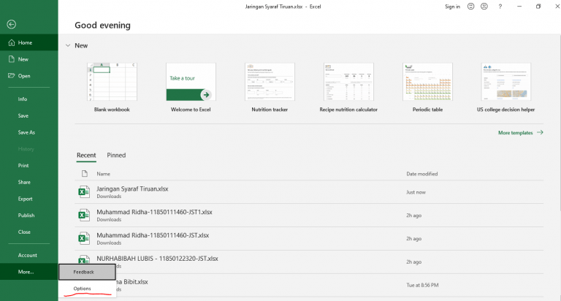Click the Excel icon for Ridha-11850111460-JST.xlsx

point(84,238)
